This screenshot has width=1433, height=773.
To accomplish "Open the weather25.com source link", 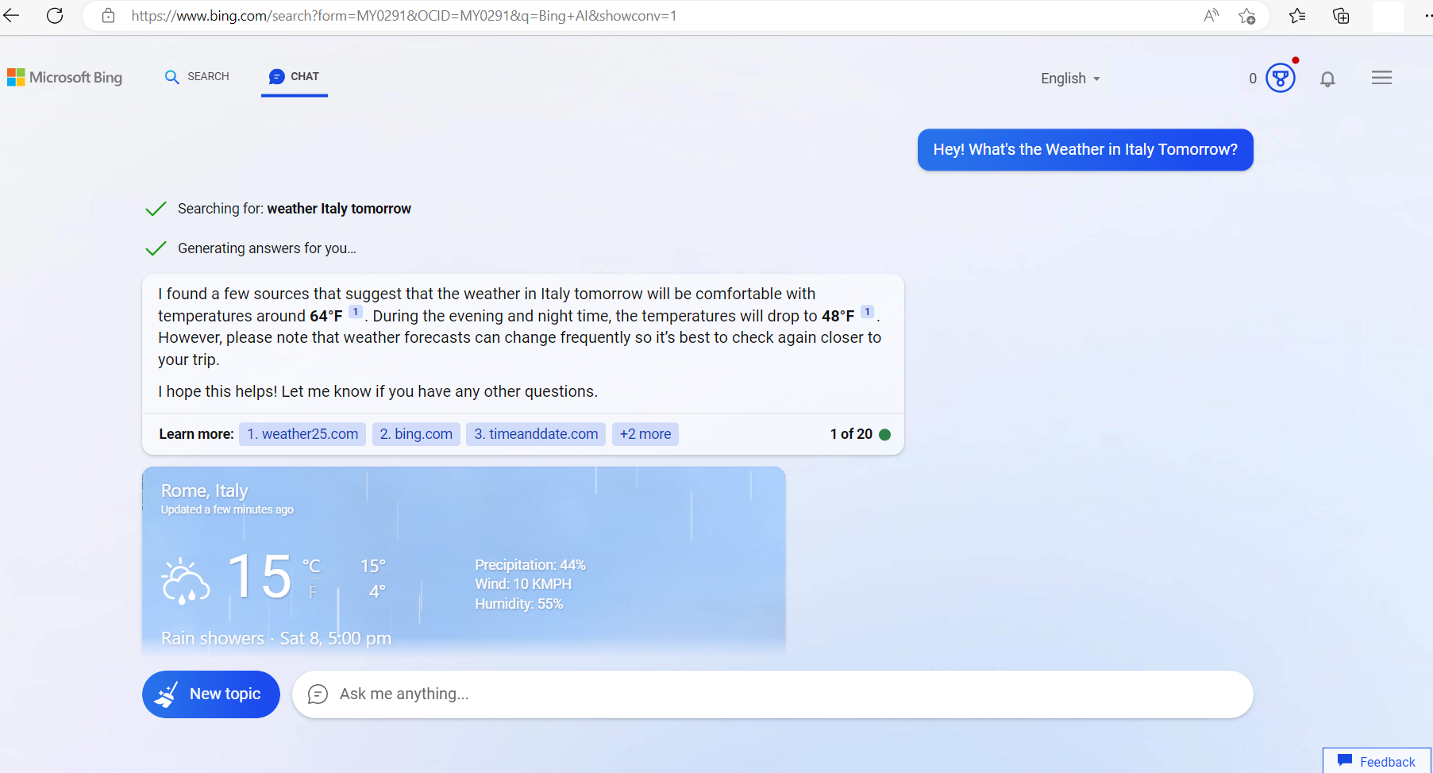I will tap(302, 434).
